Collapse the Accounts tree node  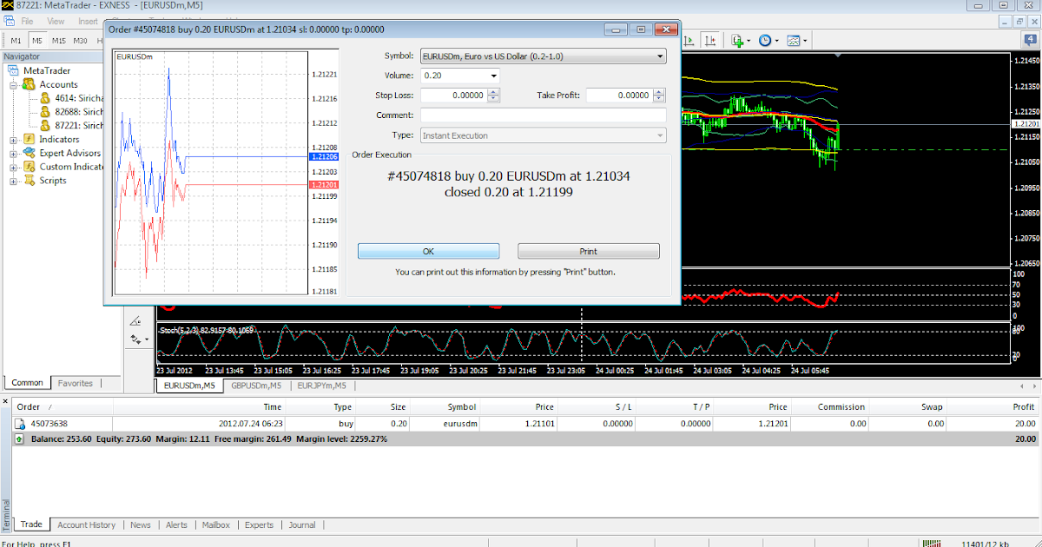click(14, 85)
